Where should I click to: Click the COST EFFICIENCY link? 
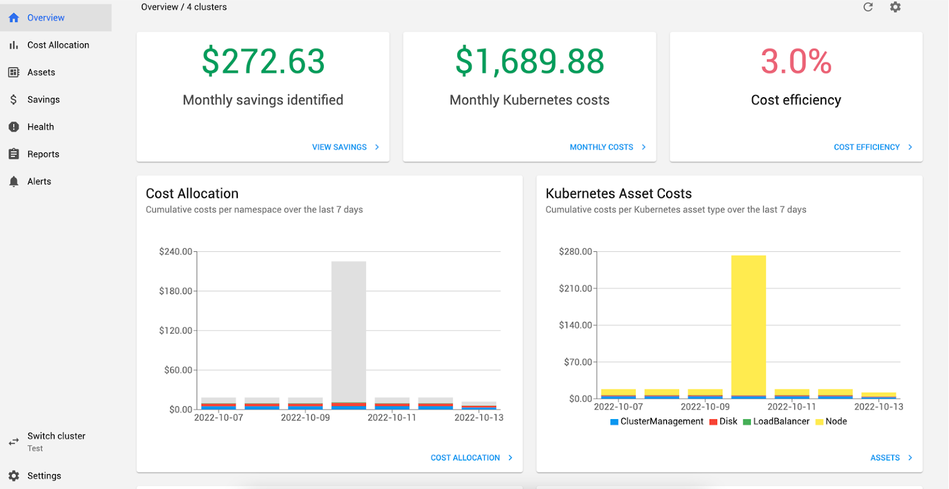[867, 147]
